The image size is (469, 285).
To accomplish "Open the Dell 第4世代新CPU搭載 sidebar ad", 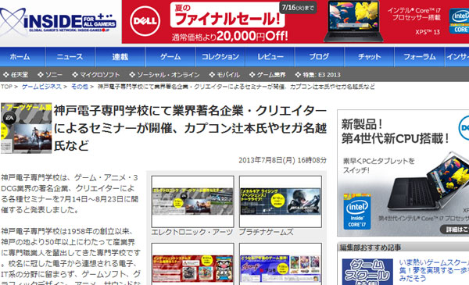I will 403,173.
